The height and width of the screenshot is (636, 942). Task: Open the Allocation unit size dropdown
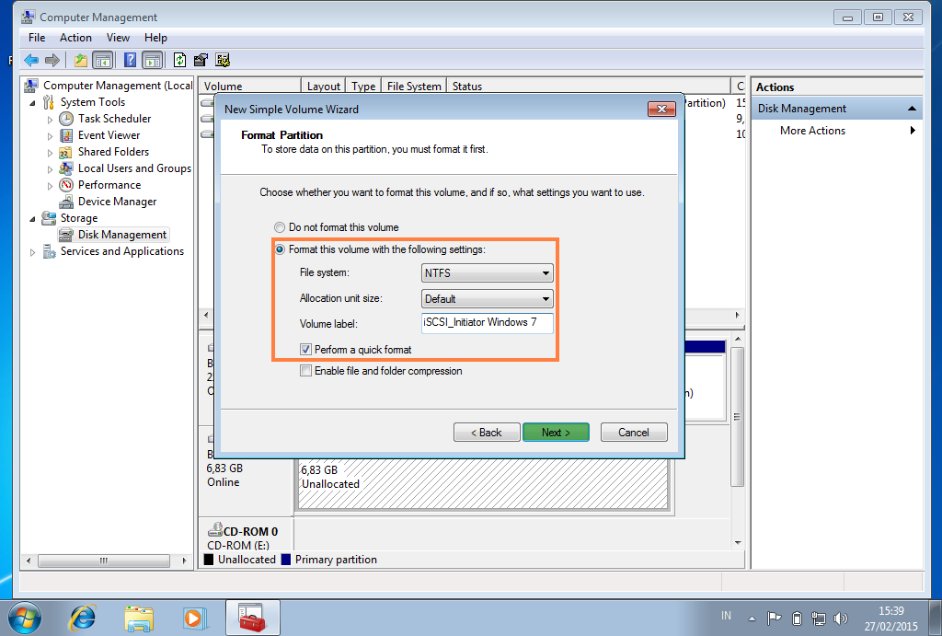(x=488, y=299)
